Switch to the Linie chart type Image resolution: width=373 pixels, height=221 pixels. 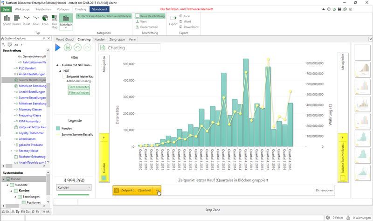36,20
